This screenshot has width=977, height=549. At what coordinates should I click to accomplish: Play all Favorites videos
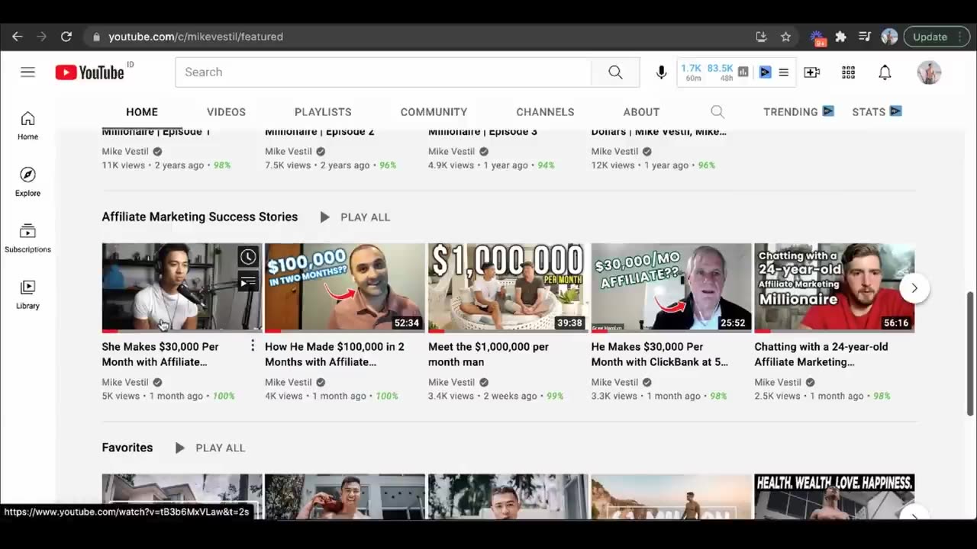pyautogui.click(x=210, y=448)
